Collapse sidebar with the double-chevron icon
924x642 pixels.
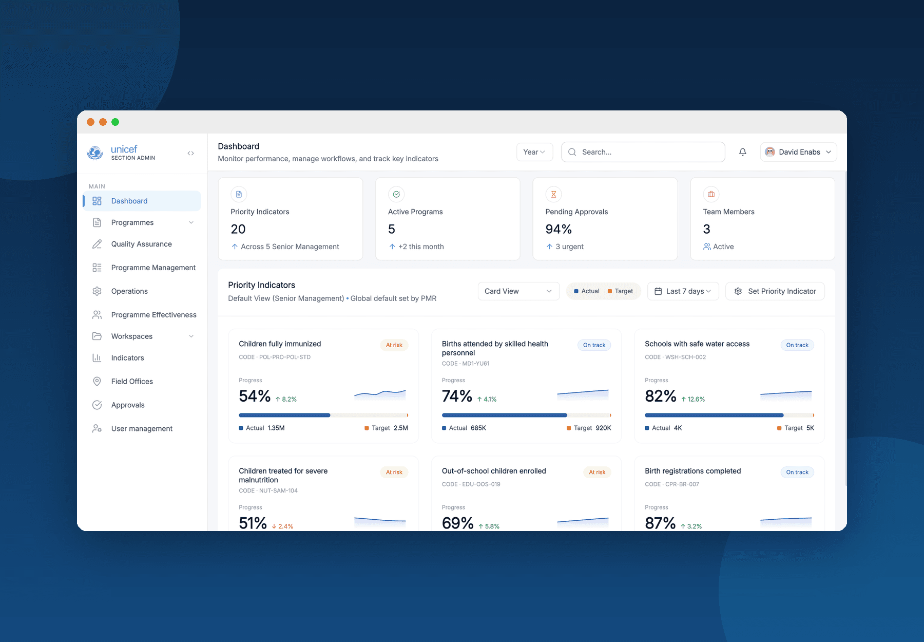(191, 153)
